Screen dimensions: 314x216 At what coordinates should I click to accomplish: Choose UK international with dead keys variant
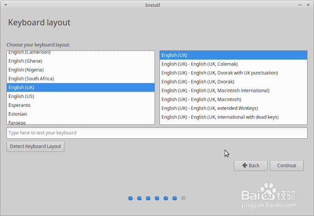pos(234,117)
